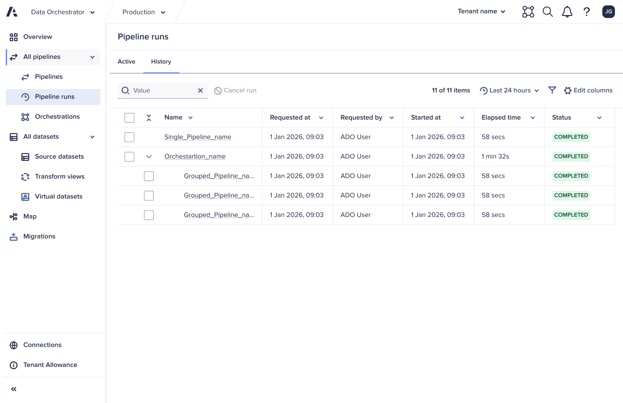
Task: Open the network diagram icon in header
Action: pyautogui.click(x=528, y=12)
